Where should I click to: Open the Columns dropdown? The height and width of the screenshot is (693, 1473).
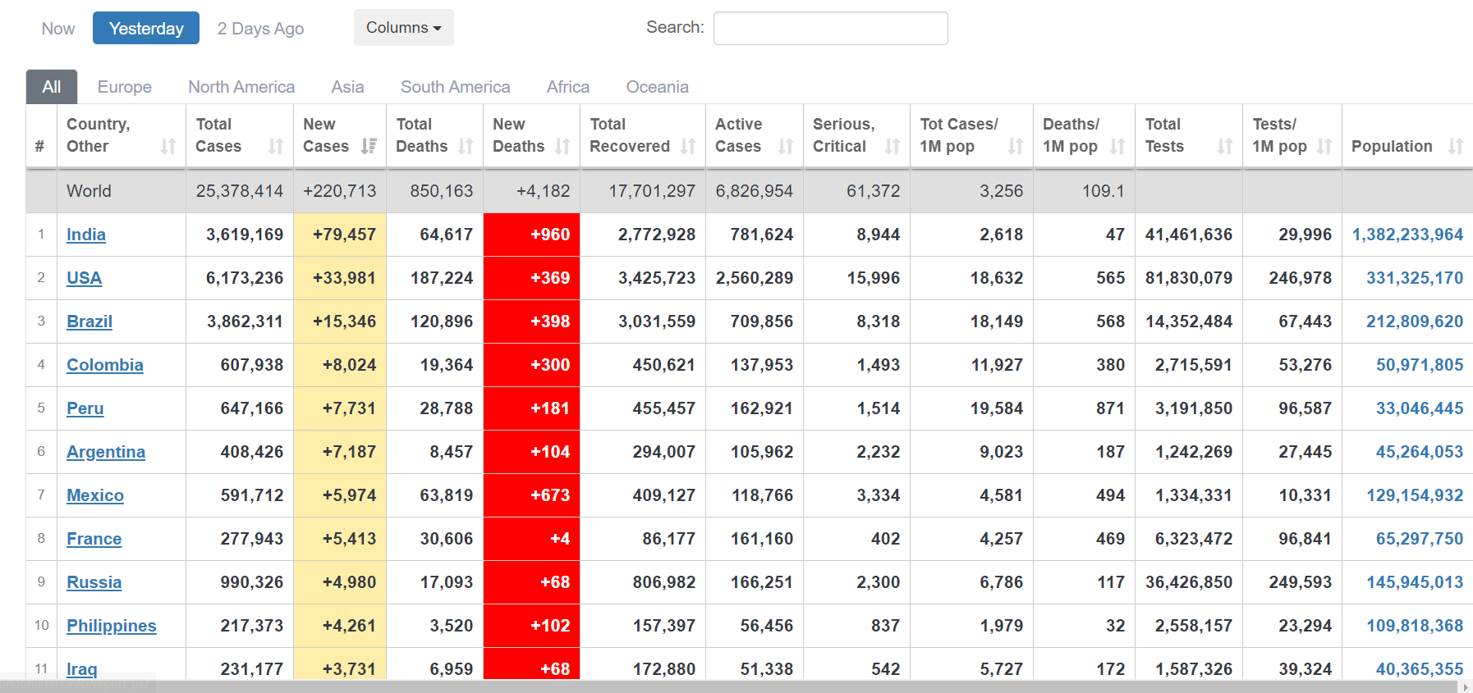click(x=404, y=28)
